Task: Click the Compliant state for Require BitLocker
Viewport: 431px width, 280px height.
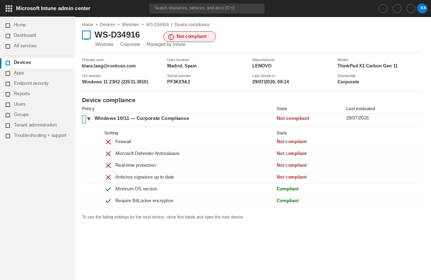Action: (x=287, y=201)
